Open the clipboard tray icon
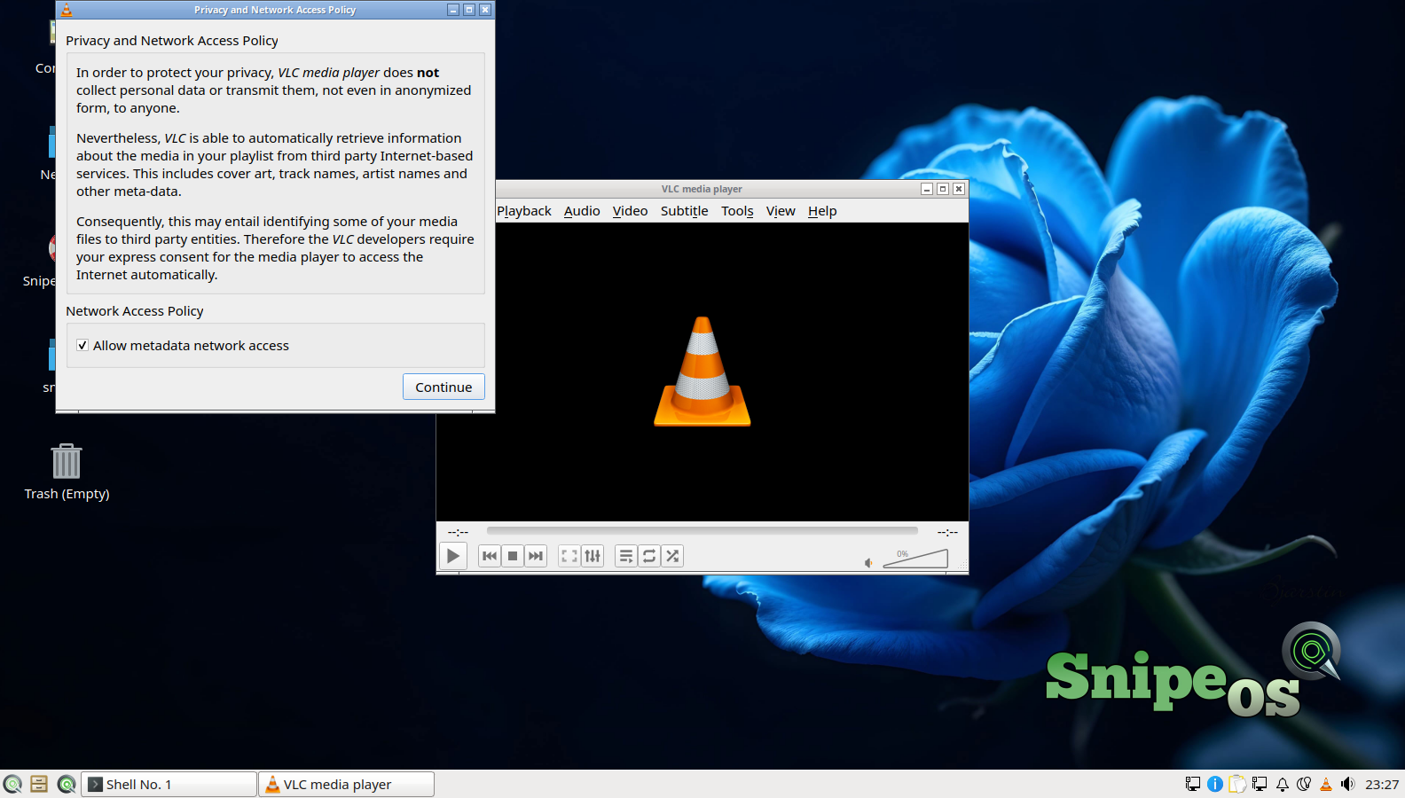 tap(1237, 784)
